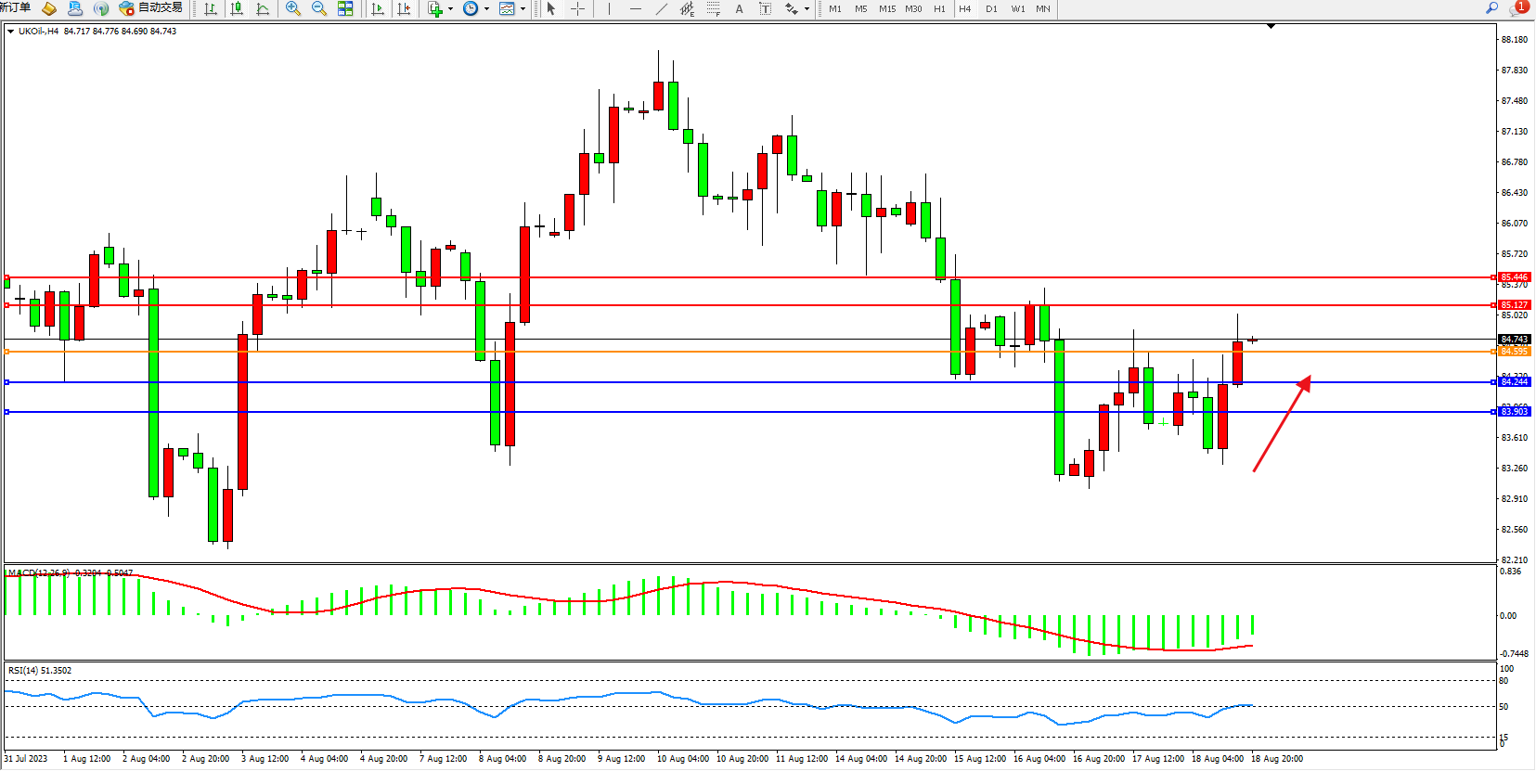
Task: Toggle the chart shift button
Action: coord(404,8)
